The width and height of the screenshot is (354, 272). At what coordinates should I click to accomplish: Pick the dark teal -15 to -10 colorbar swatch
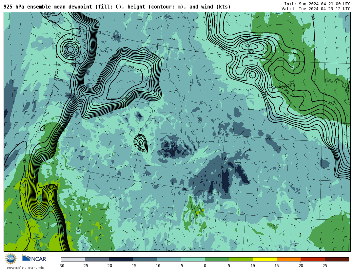coord(145,259)
